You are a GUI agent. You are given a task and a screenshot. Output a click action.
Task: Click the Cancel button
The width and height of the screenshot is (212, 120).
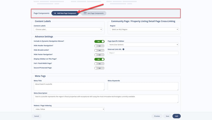point(36,116)
